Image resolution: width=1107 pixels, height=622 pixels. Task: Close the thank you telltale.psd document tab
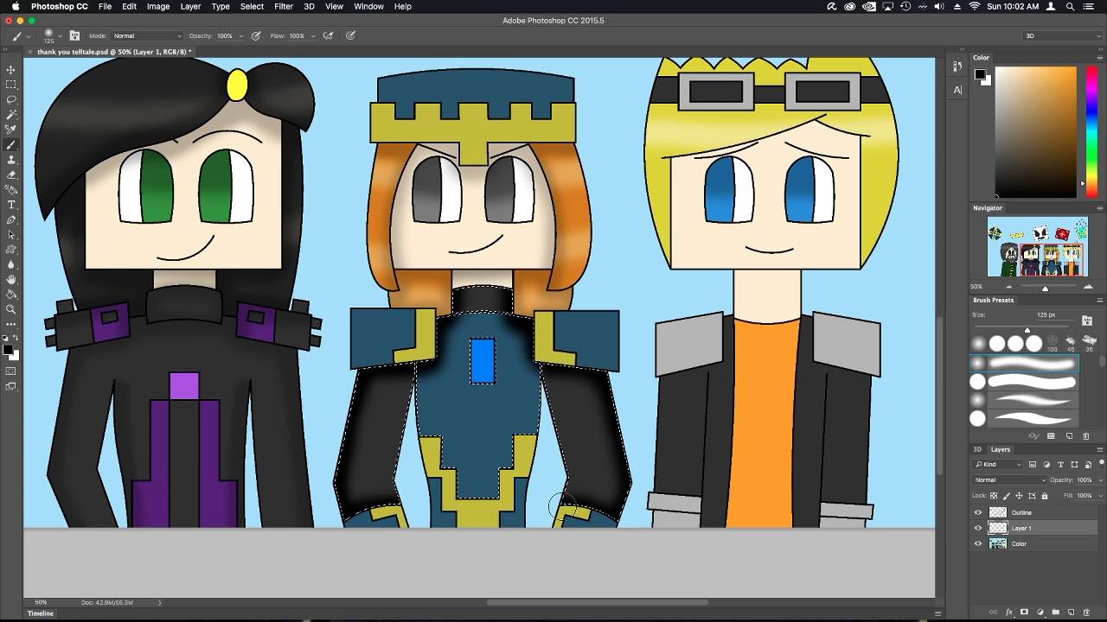click(30, 52)
